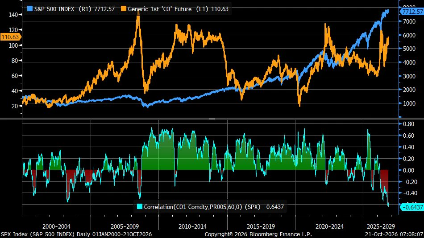Image resolution: width=424 pixels, height=238 pixels.
Task: Click the -0.40 correlation axis label
Action: [410, 193]
